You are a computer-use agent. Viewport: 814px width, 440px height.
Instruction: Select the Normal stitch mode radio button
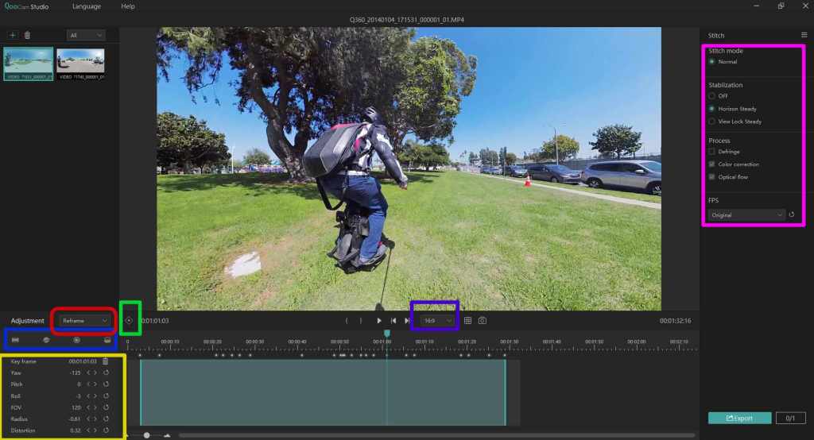click(711, 61)
